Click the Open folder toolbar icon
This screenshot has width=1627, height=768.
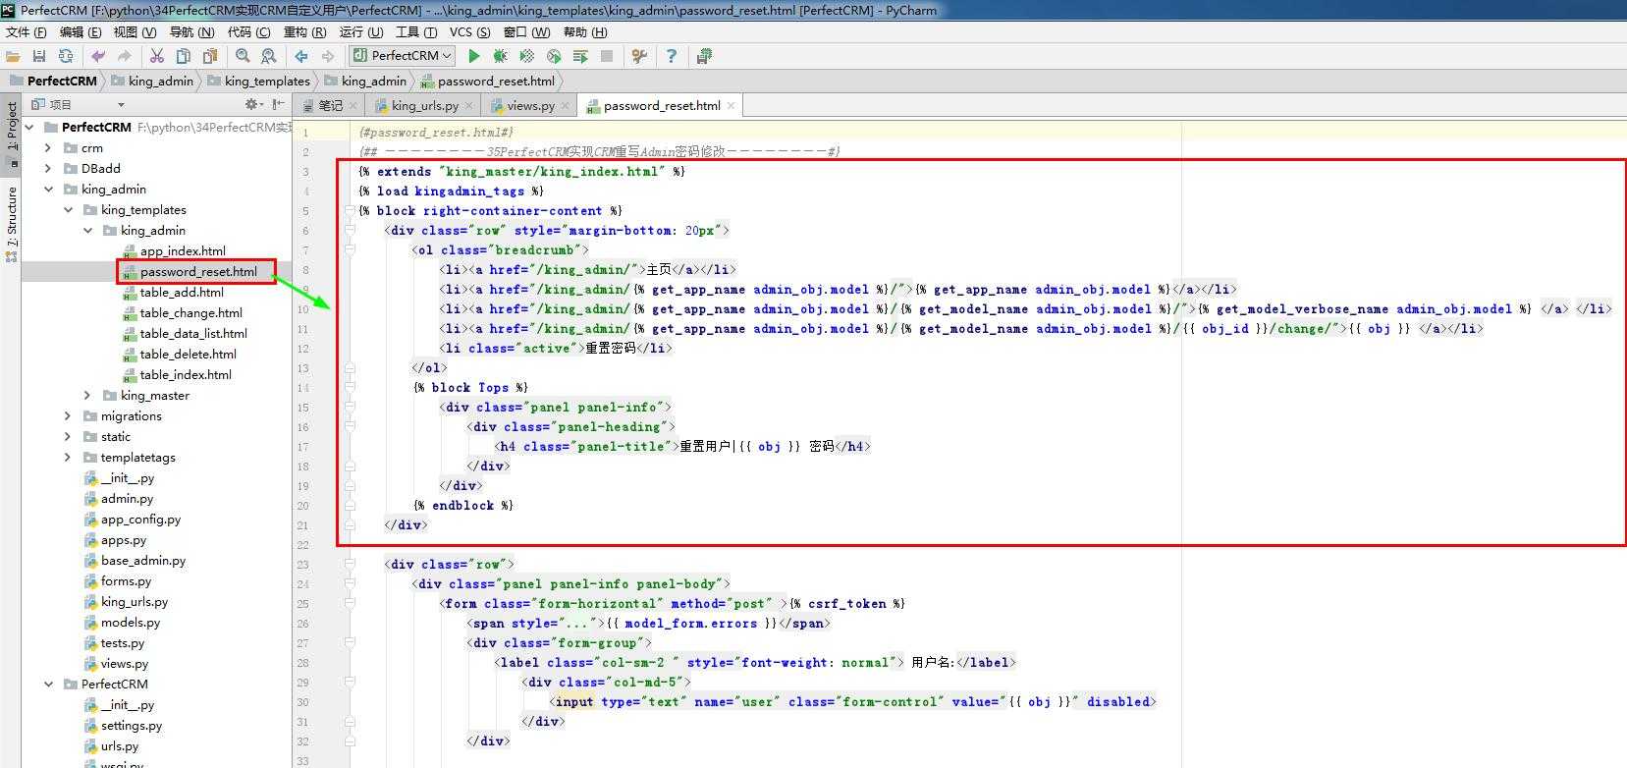pyautogui.click(x=13, y=56)
